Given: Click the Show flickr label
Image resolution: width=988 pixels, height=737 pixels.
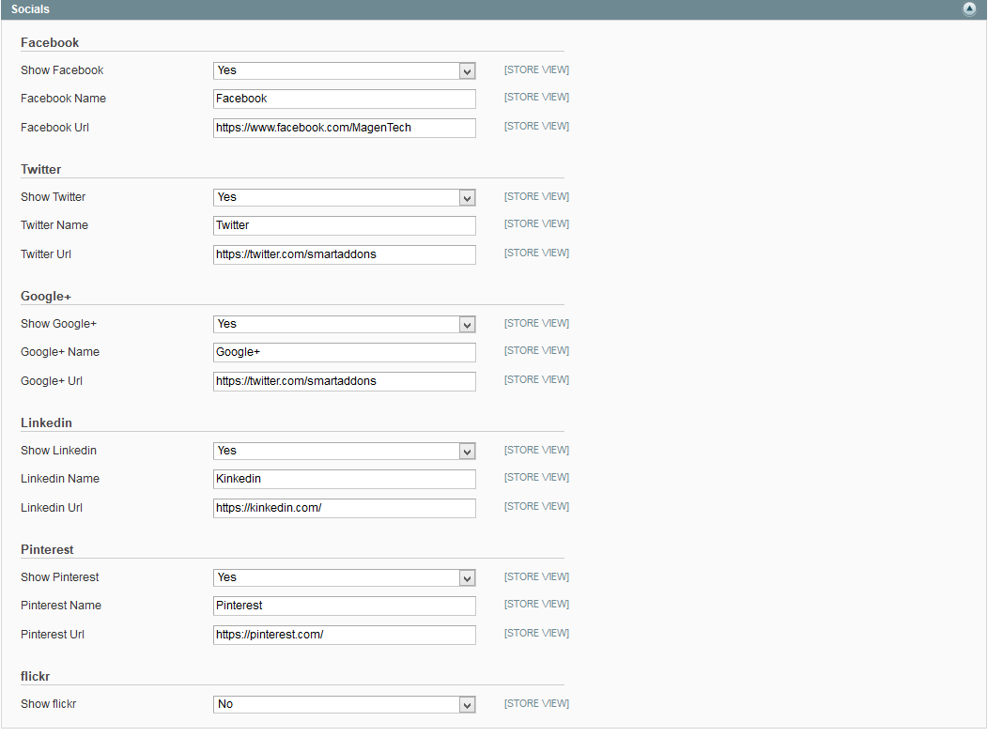Looking at the screenshot, I should 49,703.
